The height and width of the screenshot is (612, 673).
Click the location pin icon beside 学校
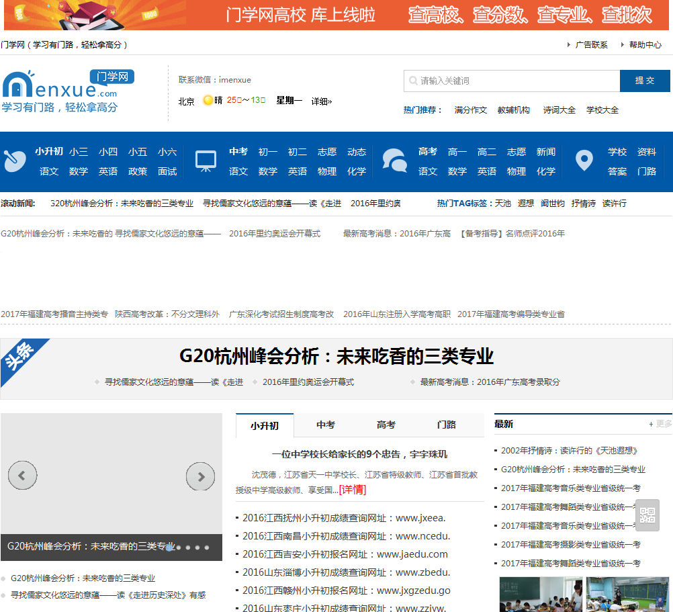coord(584,161)
